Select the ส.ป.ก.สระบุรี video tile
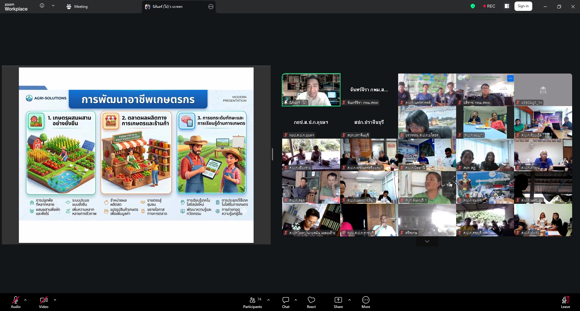 [x=485, y=220]
